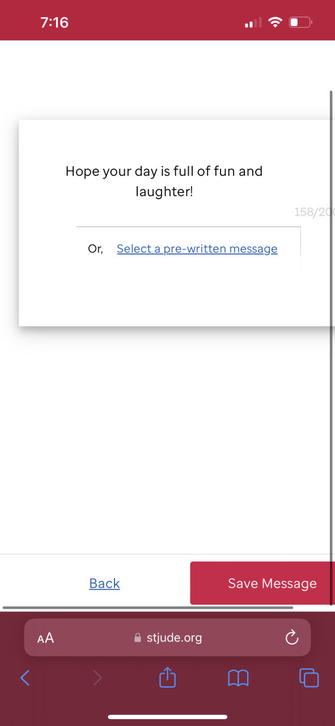
Task: Tap the Wi-Fi status icon
Action: pyautogui.click(x=275, y=23)
